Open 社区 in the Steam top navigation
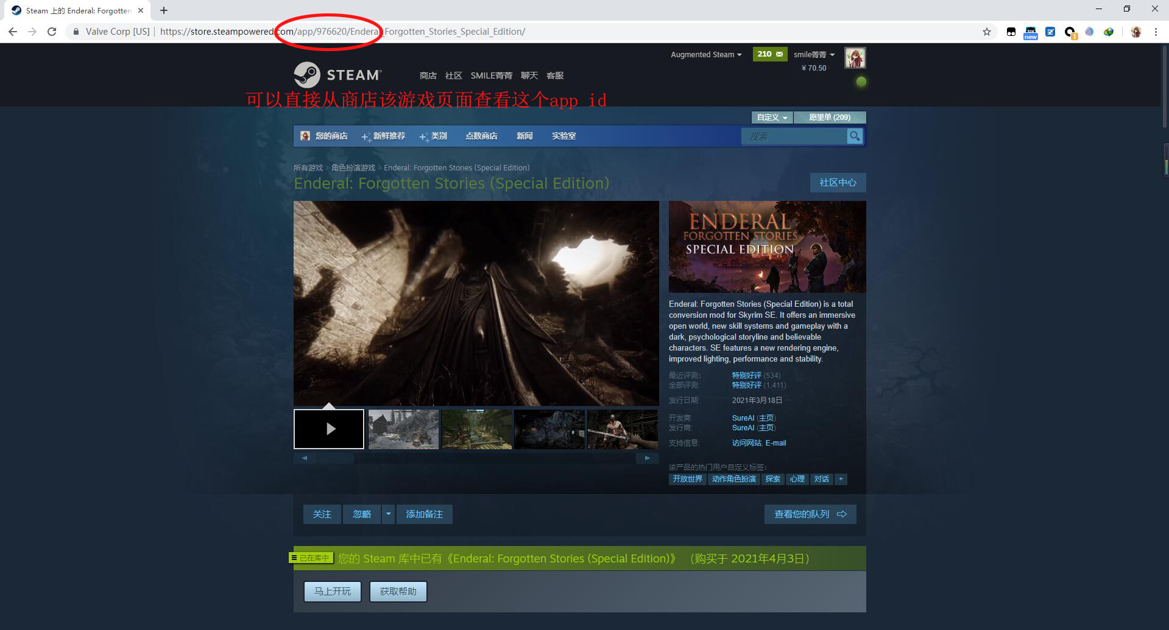Image resolution: width=1169 pixels, height=630 pixels. click(454, 75)
